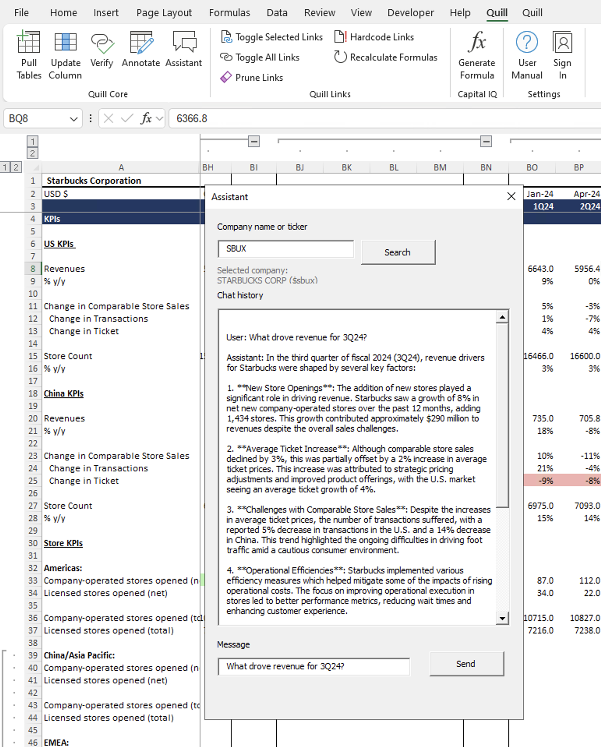Click the Insert Function fx icon
The image size is (601, 747).
click(x=146, y=118)
